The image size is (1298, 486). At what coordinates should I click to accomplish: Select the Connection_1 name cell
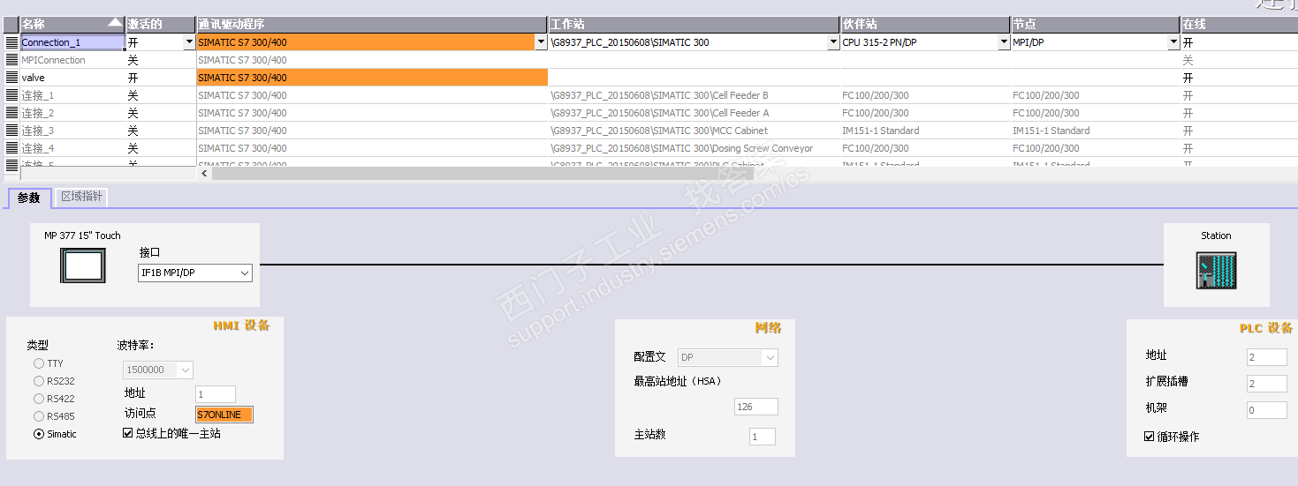click(72, 42)
